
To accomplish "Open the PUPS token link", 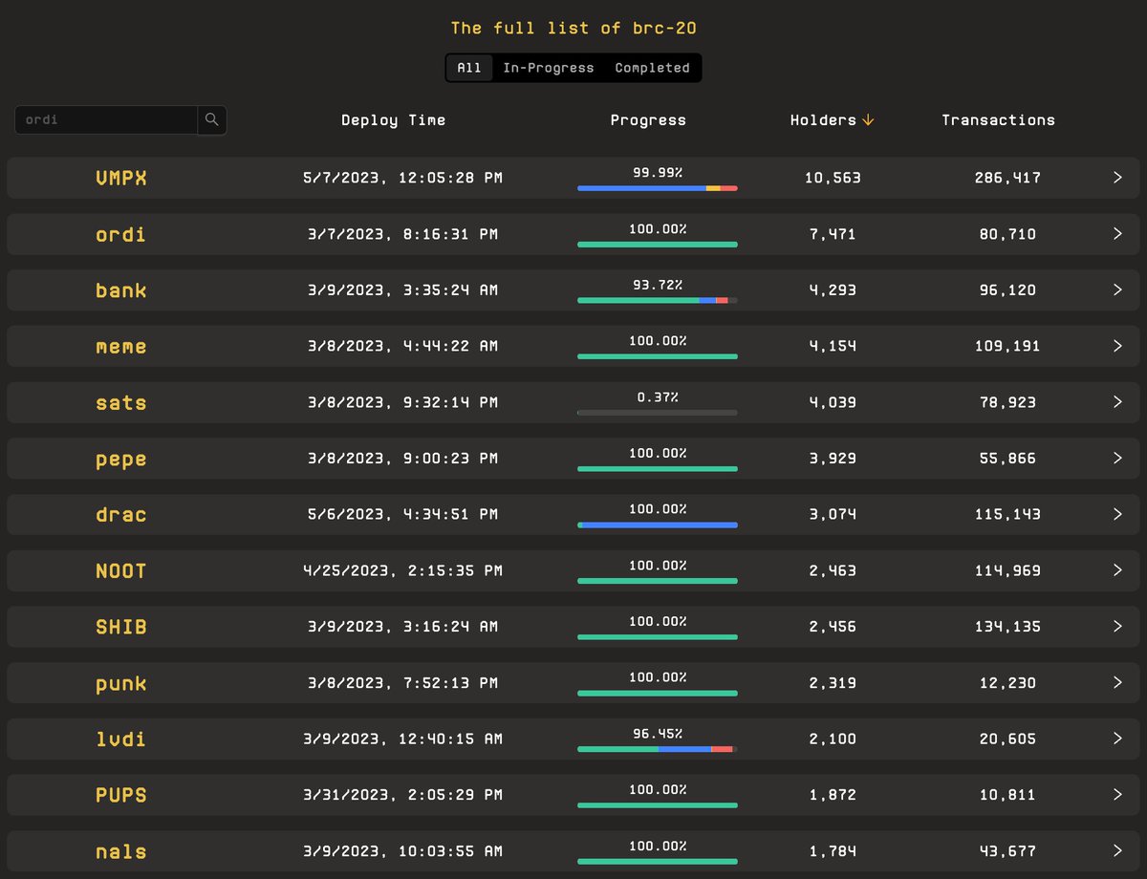I will click(121, 795).
